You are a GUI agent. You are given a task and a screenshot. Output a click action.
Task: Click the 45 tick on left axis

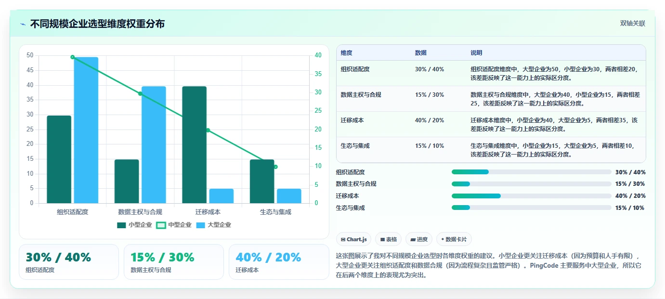point(30,70)
